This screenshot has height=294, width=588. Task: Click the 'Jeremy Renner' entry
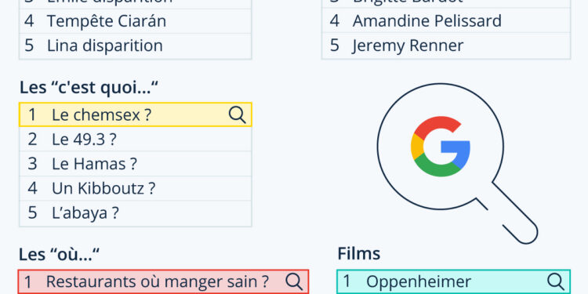click(446, 46)
